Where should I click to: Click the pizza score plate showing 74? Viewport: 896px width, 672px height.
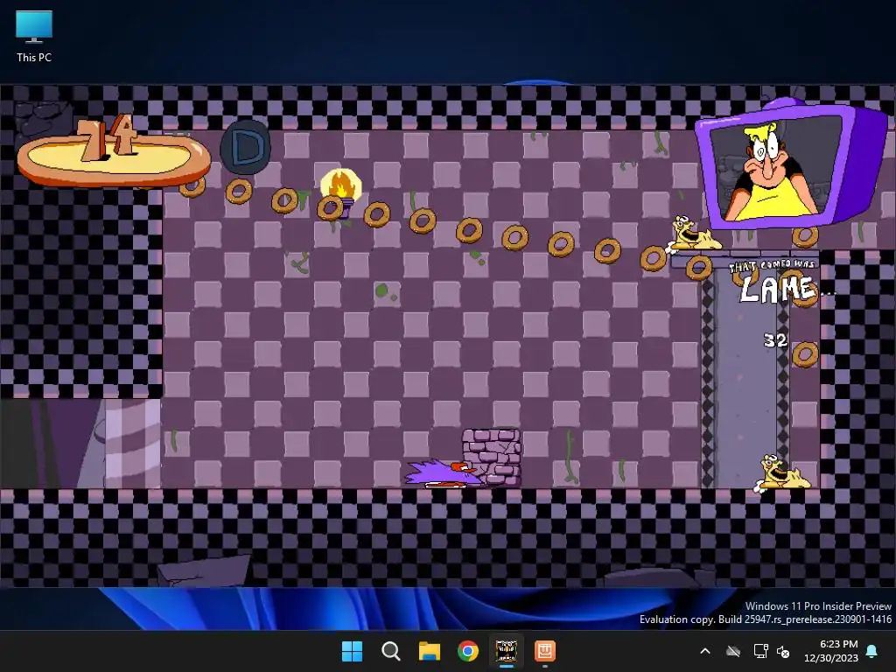click(113, 152)
